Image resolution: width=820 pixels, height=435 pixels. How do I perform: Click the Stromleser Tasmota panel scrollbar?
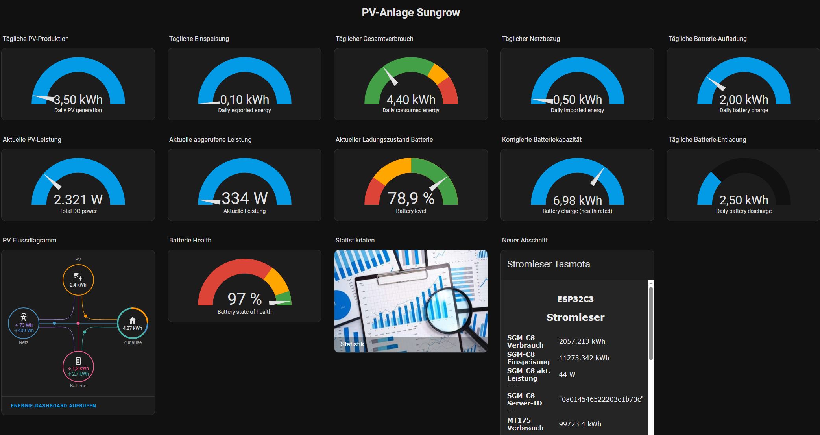(651, 323)
